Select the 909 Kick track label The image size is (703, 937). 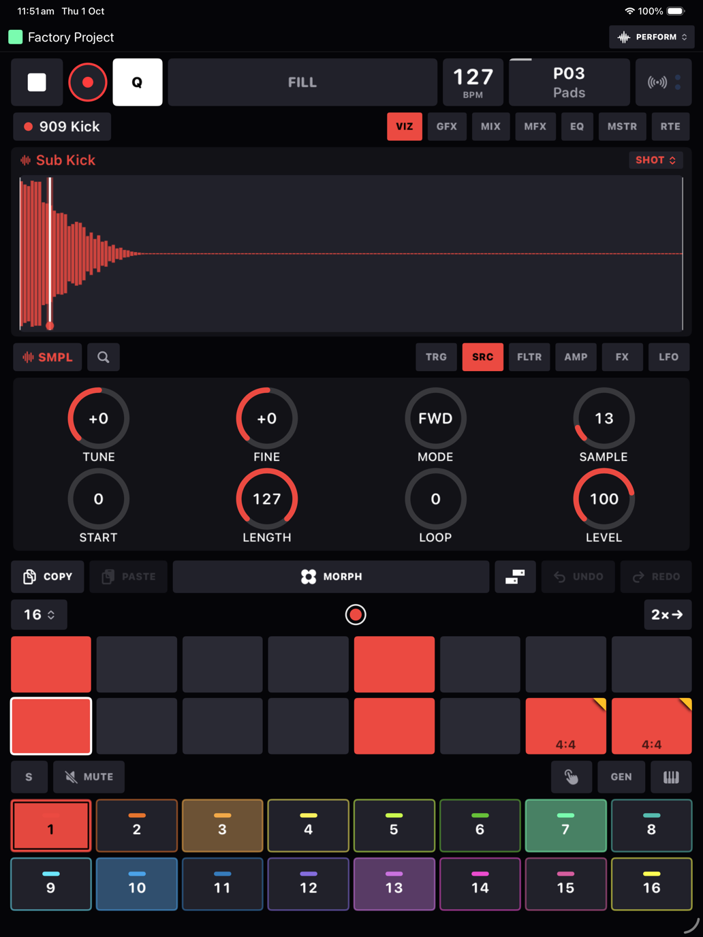click(62, 127)
